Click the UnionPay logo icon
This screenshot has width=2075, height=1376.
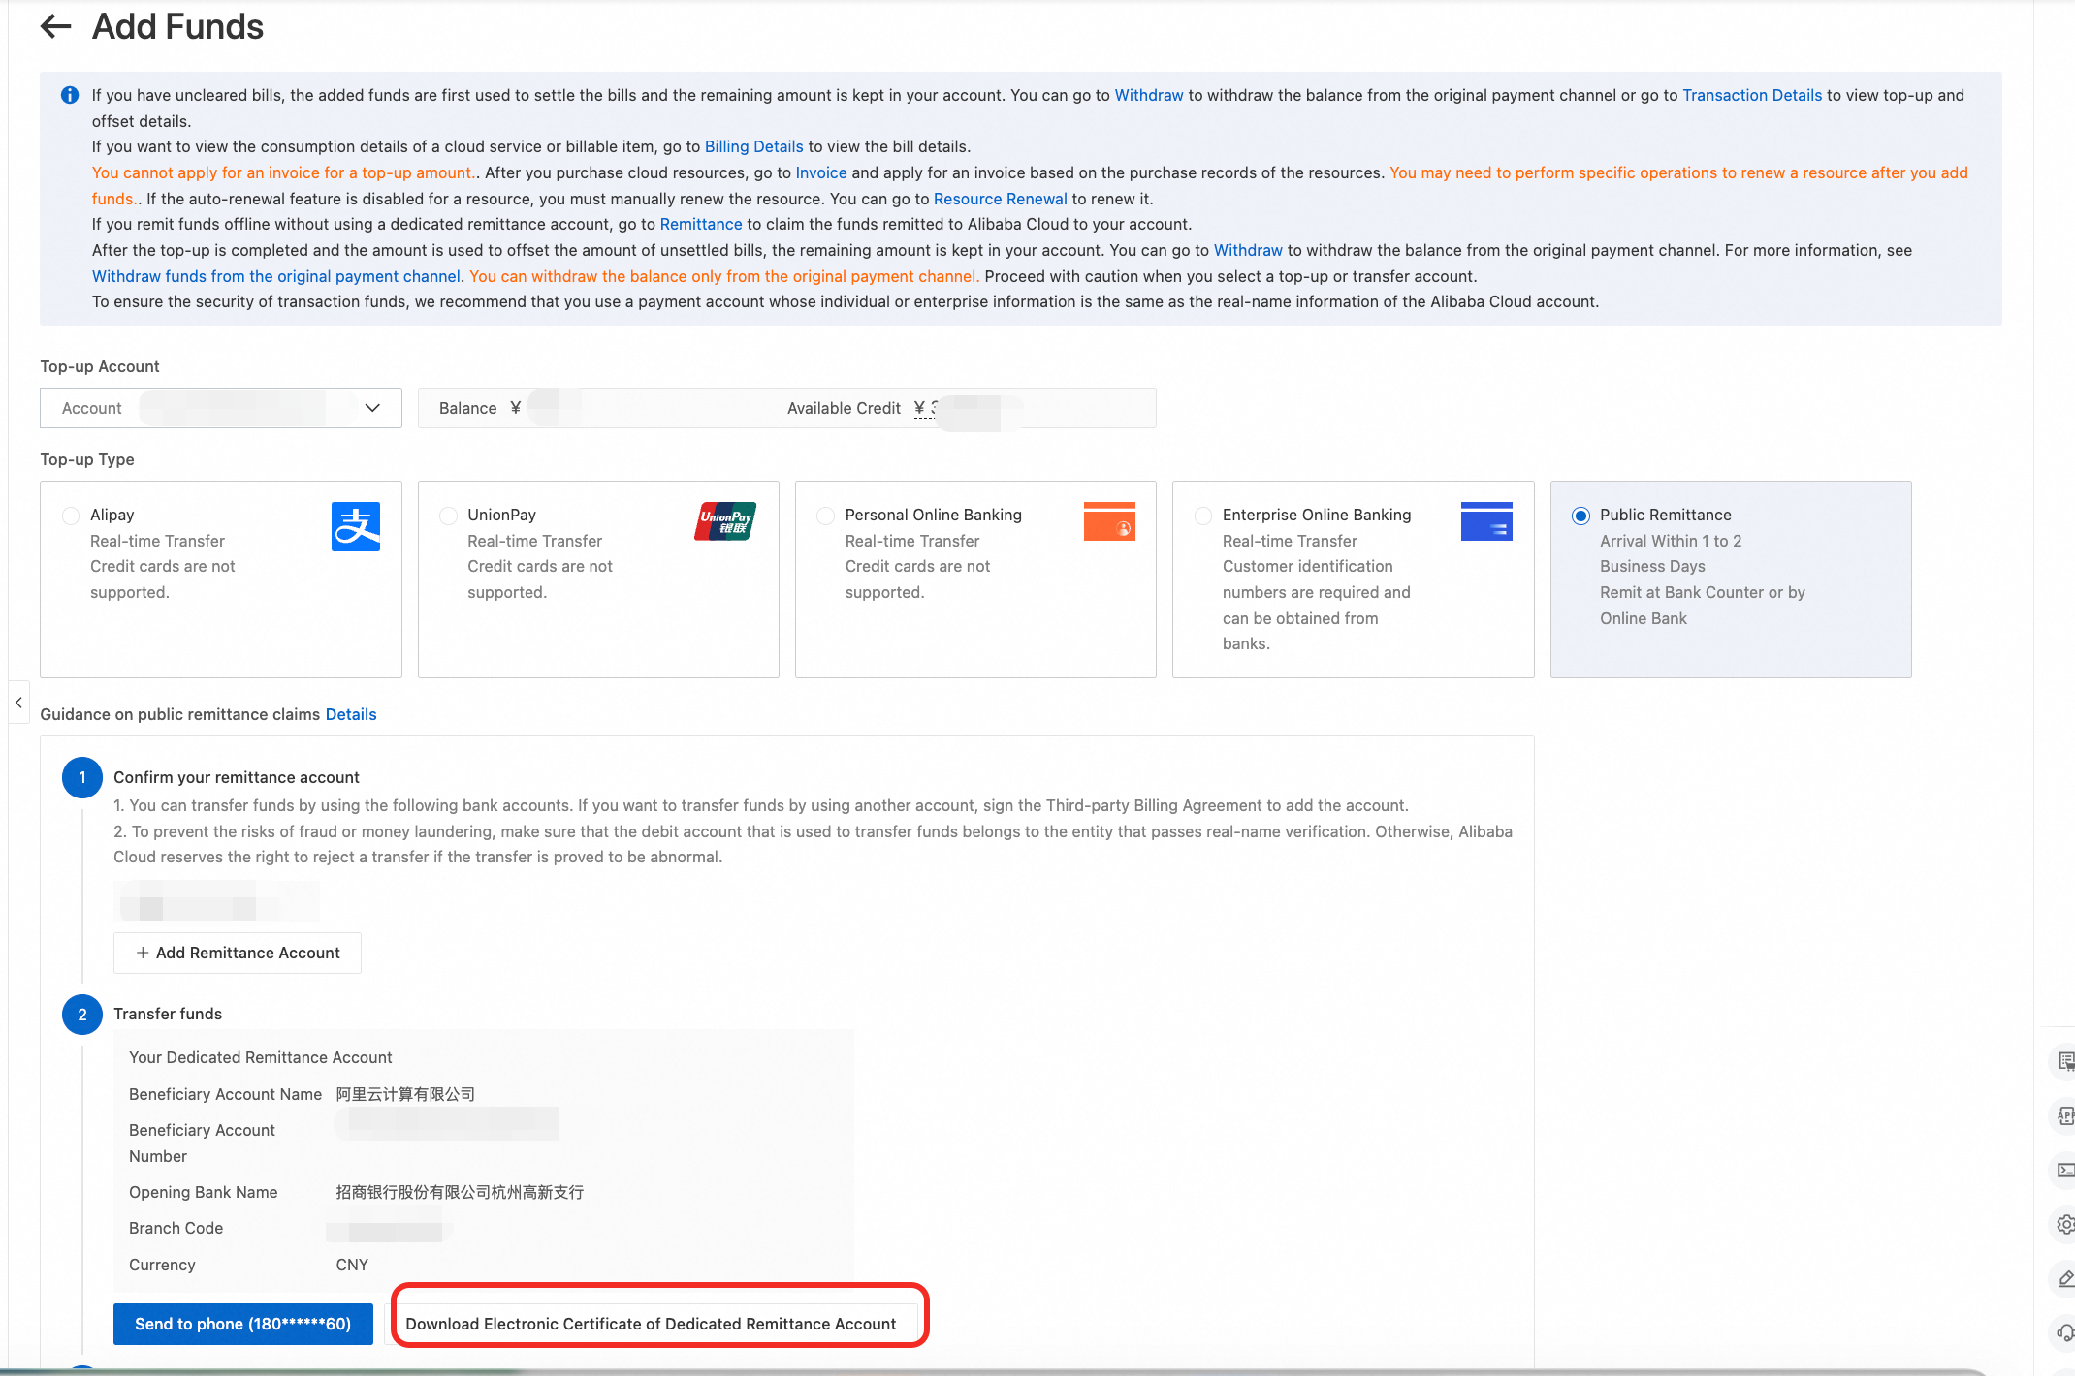[725, 520]
